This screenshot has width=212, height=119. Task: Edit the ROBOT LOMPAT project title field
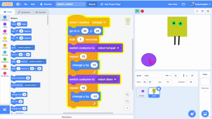[x=71, y=4]
